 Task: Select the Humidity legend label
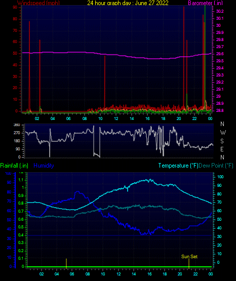44,166
